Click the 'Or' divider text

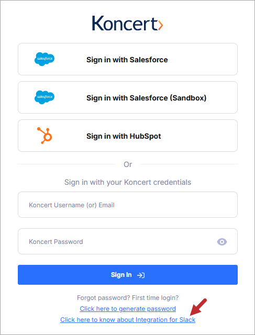pos(128,164)
